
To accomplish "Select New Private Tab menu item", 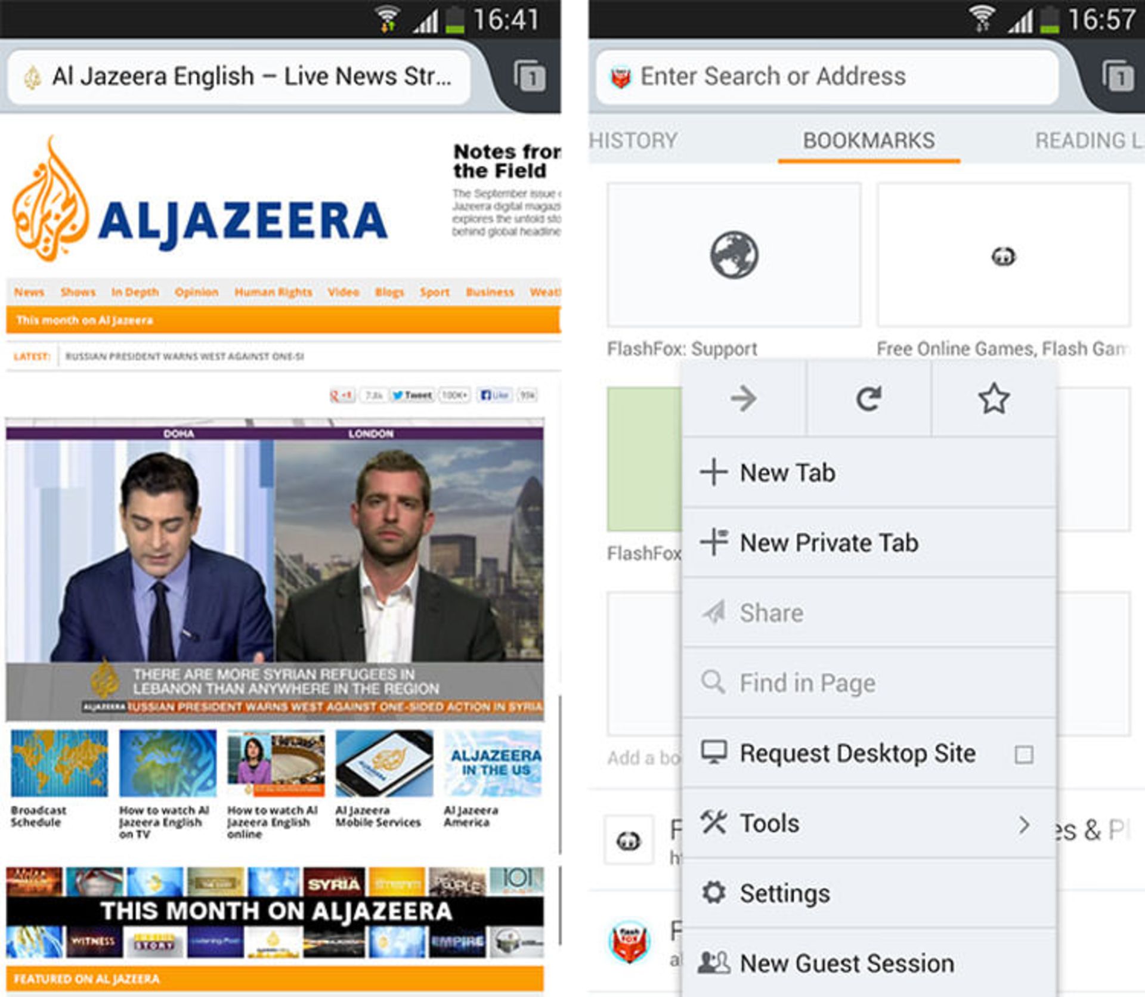I will [829, 543].
